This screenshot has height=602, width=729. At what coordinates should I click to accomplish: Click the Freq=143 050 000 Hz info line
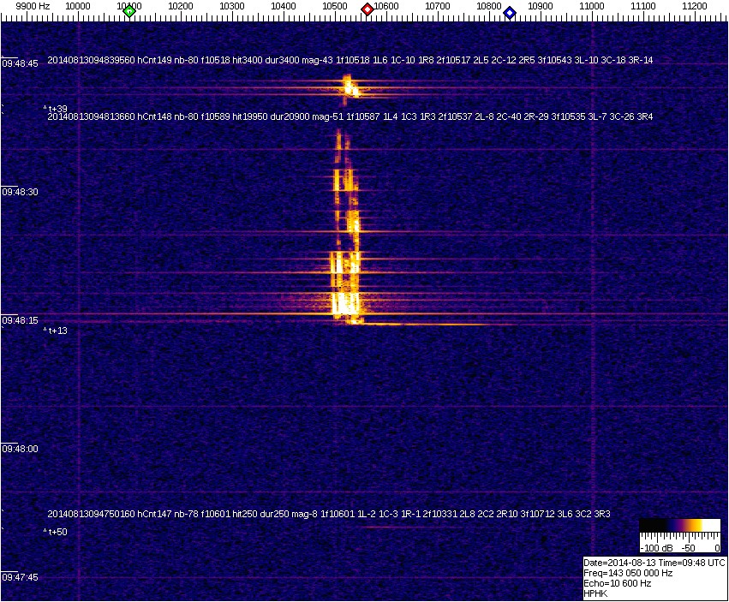[627, 573]
